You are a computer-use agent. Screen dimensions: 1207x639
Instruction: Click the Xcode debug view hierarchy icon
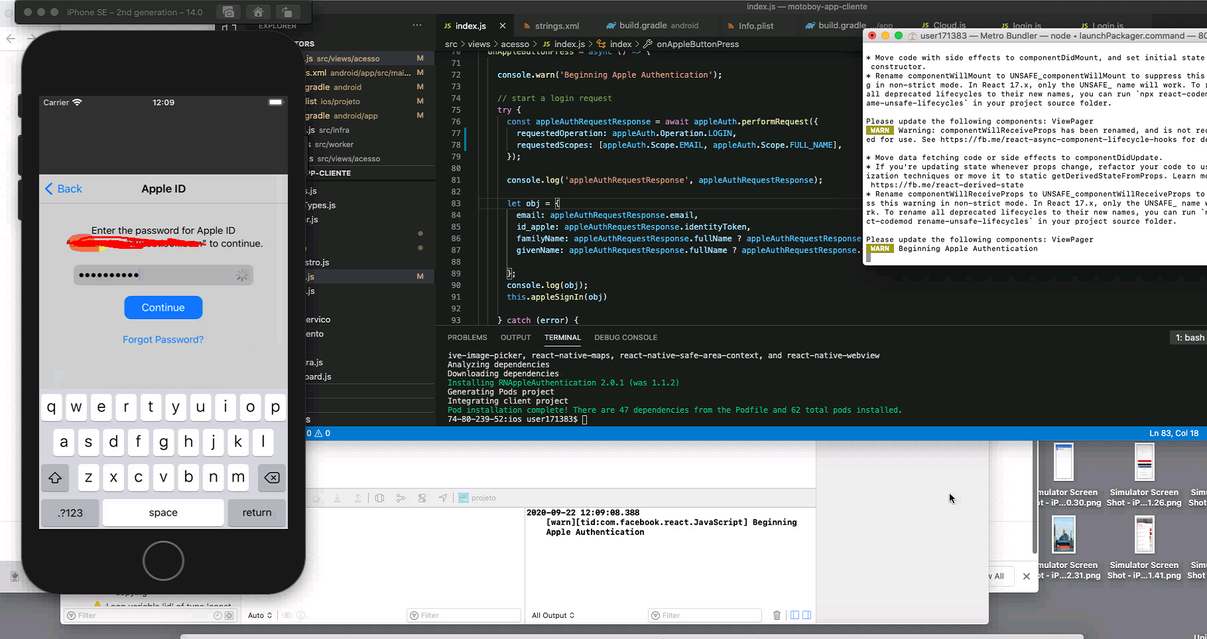(379, 498)
